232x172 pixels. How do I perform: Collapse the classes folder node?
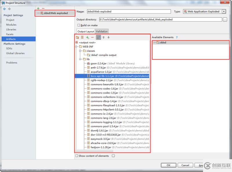[80, 51]
